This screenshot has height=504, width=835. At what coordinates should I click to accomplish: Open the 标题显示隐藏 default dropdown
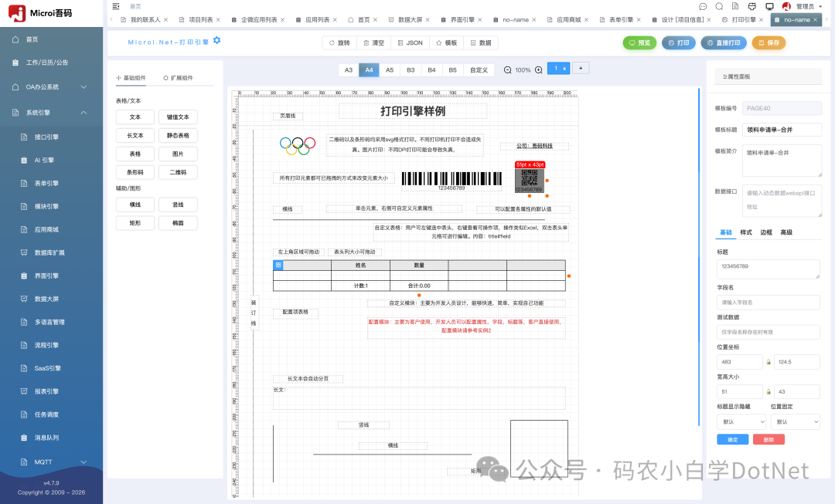tap(741, 421)
